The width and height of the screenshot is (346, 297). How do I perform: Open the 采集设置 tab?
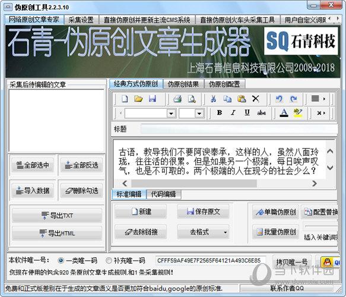pos(81,20)
